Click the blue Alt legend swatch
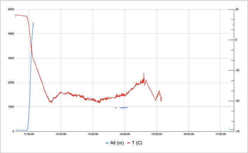The image size is (248, 153). coord(107,143)
